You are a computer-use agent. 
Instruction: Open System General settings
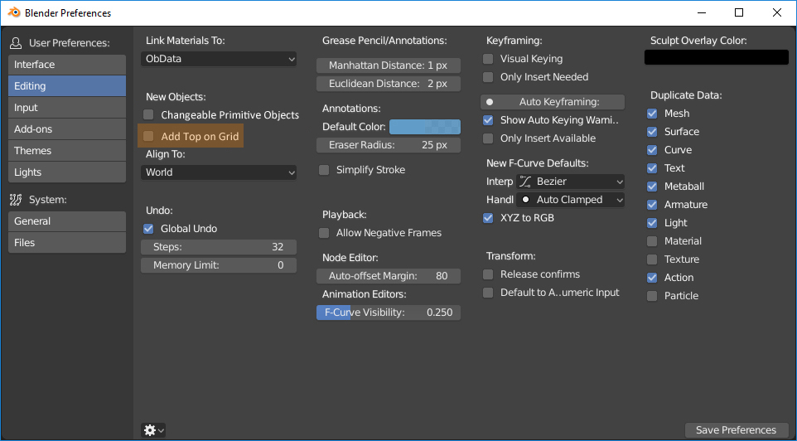coord(67,221)
